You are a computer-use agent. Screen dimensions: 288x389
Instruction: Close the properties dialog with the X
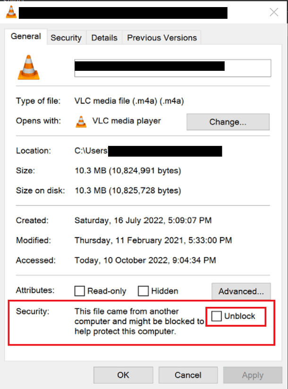274,12
